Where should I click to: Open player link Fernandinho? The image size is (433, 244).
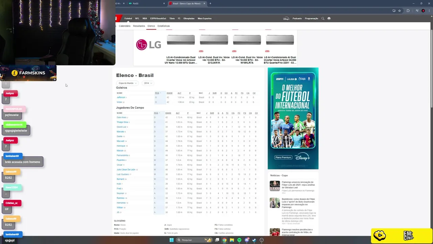(x=122, y=155)
